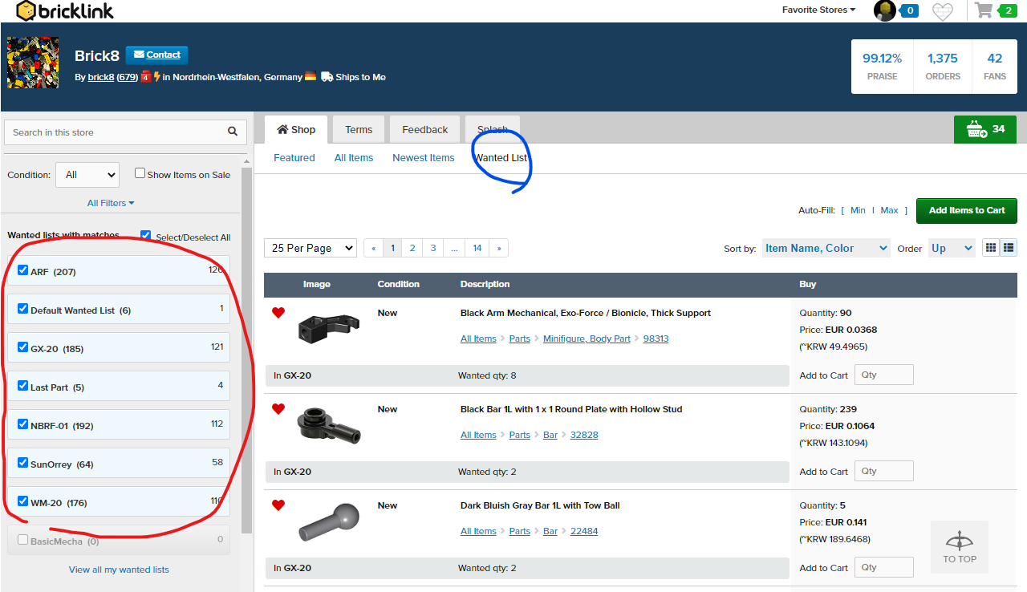This screenshot has height=592, width=1027.
Task: Open Sort by Item Name, Color dropdown
Action: click(x=826, y=248)
